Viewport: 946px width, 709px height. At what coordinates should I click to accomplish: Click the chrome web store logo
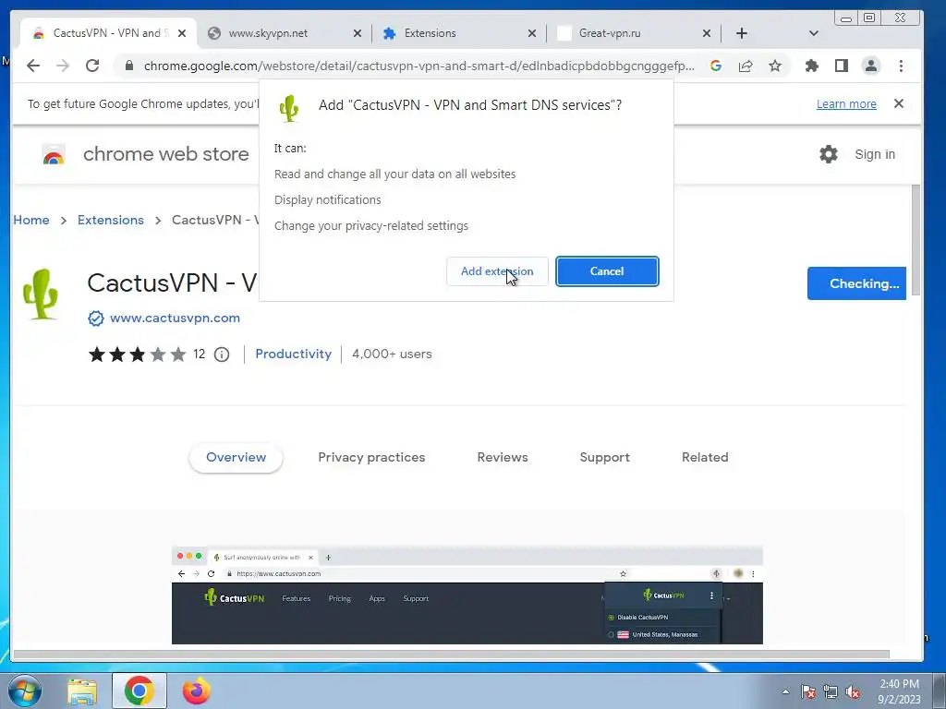(145, 154)
